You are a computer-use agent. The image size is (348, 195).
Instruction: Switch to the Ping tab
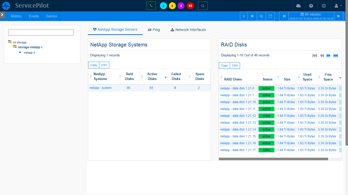(x=154, y=30)
